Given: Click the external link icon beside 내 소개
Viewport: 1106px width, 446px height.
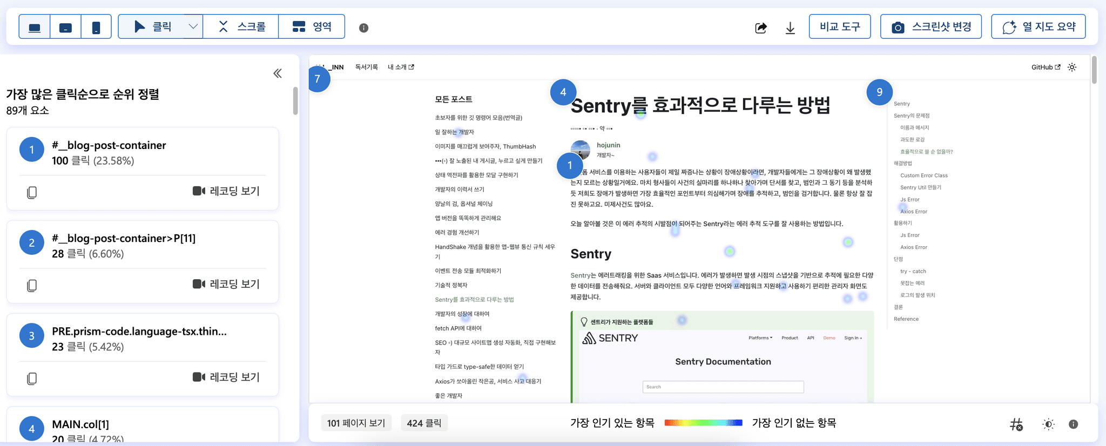Looking at the screenshot, I should (x=412, y=67).
